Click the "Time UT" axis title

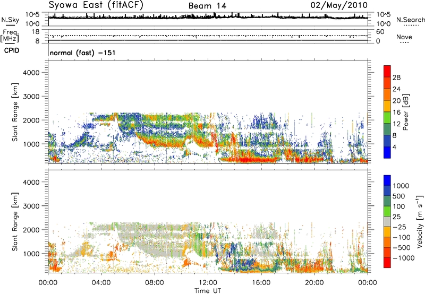[208, 291]
